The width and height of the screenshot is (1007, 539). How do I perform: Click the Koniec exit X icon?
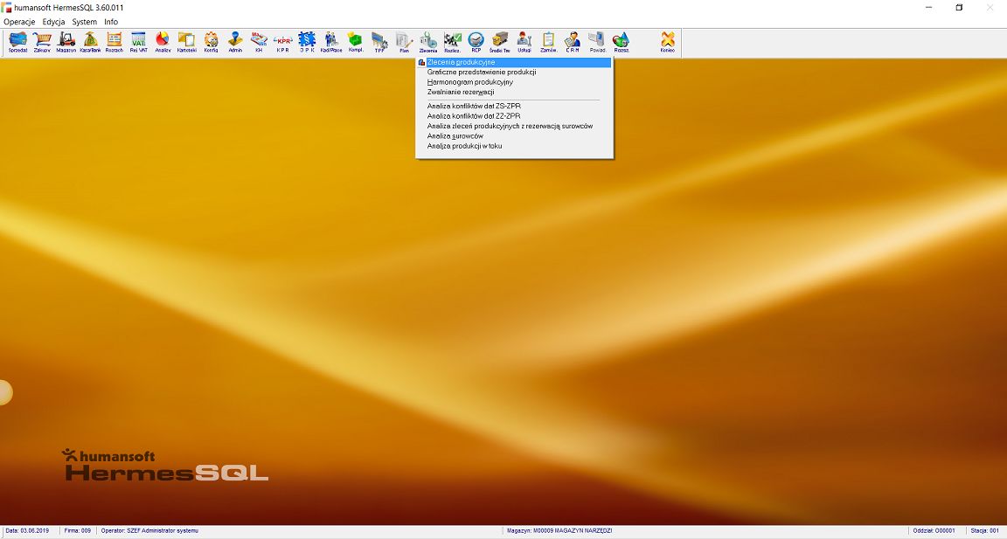point(668,42)
